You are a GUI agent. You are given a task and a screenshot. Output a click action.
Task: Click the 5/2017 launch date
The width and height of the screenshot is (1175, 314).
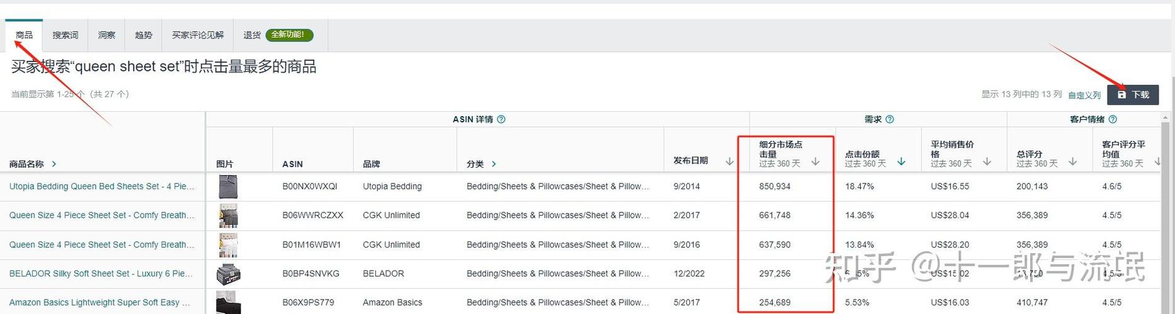(686, 303)
